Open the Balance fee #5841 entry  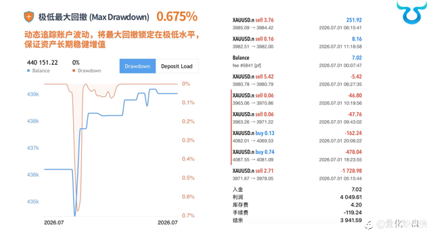point(297,61)
